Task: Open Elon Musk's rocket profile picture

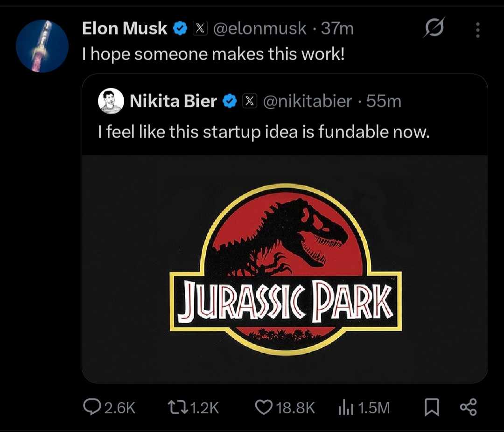Action: [x=42, y=46]
